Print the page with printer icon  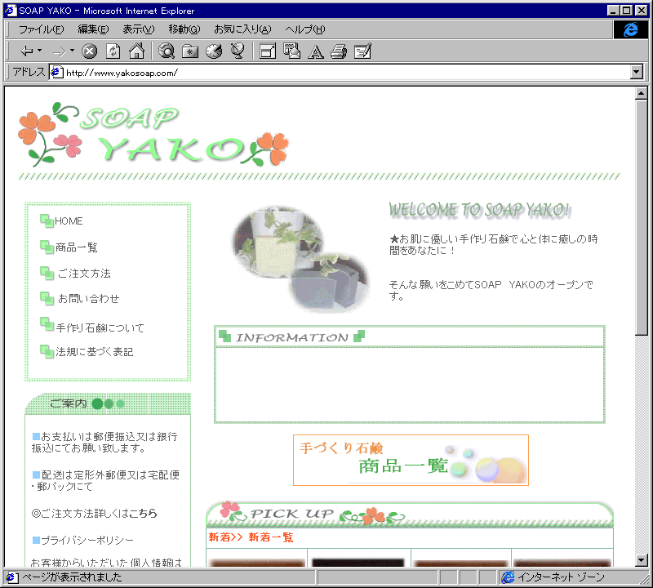pyautogui.click(x=339, y=51)
